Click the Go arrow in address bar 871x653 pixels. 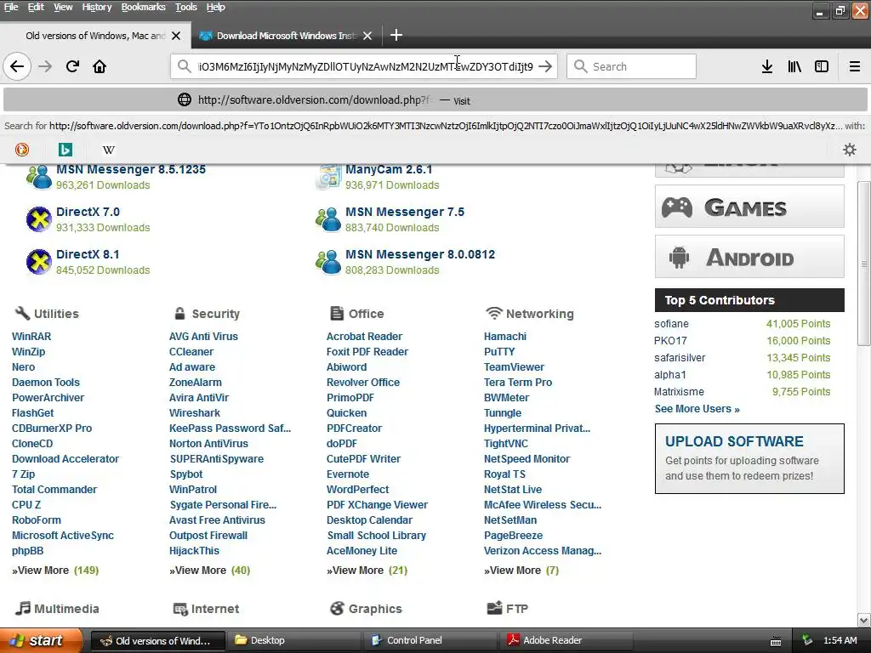[x=545, y=66]
